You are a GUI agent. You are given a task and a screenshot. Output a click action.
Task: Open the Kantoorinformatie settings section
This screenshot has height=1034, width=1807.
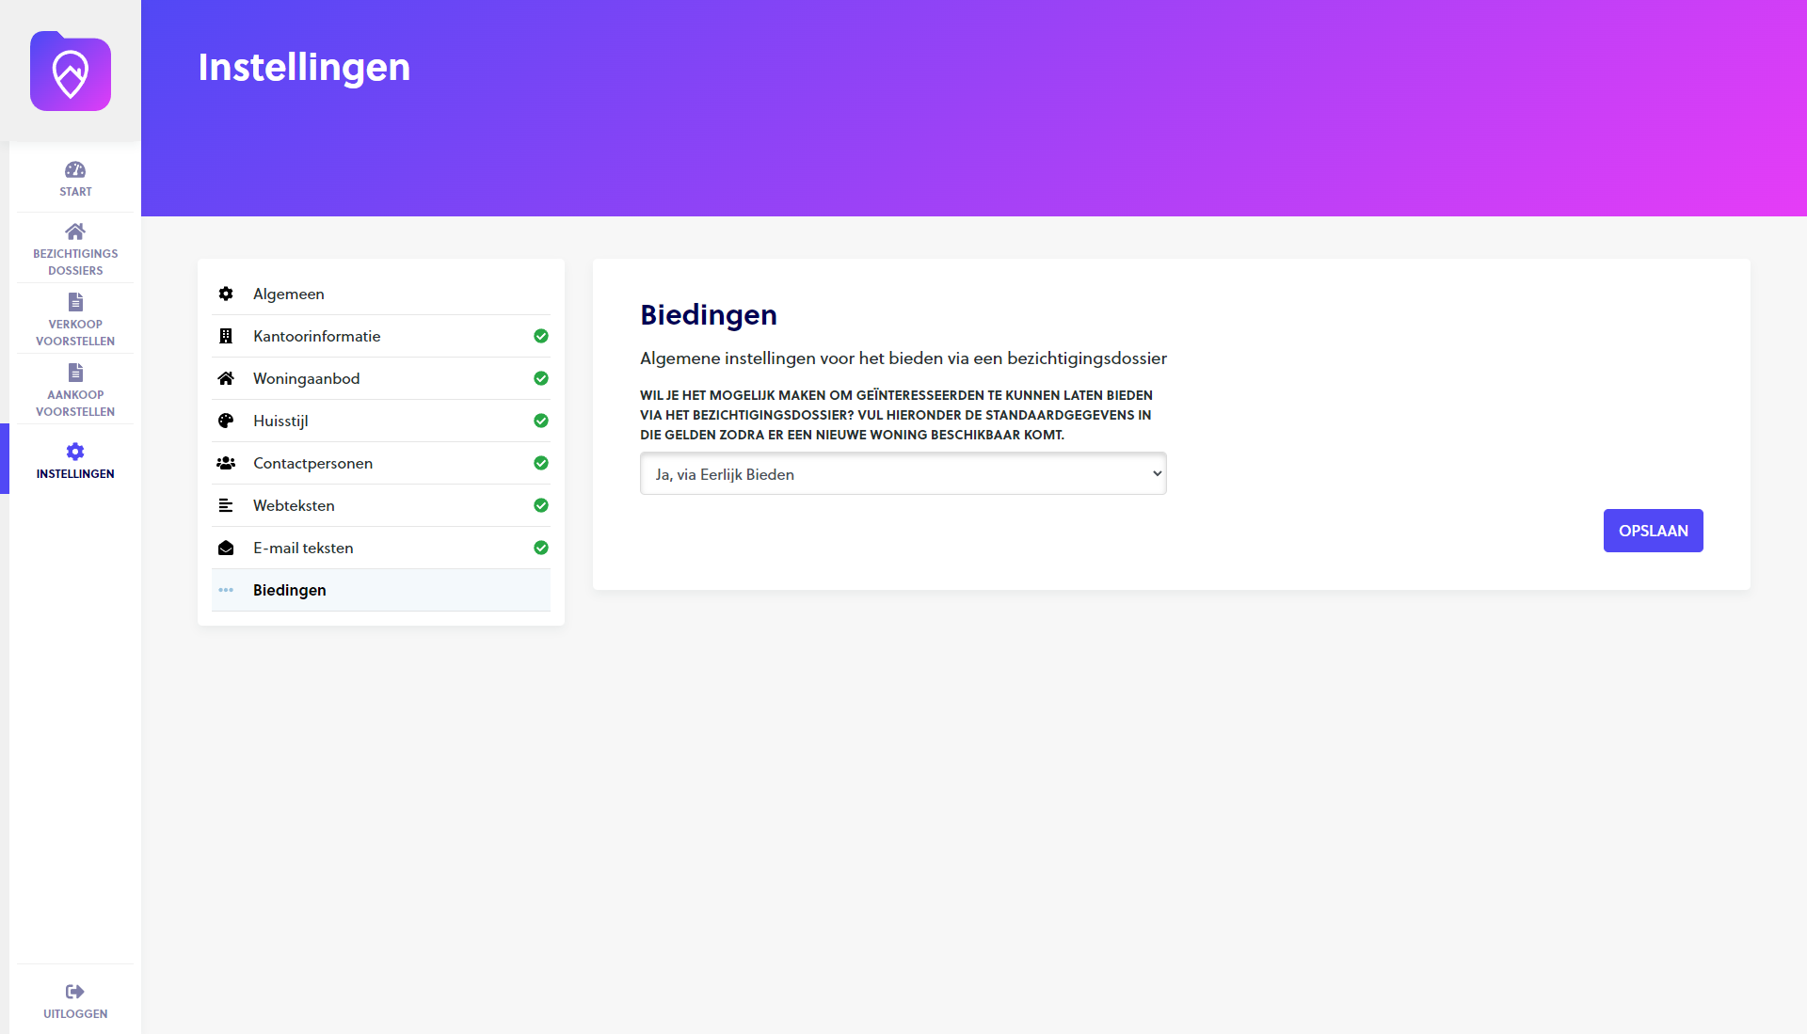tap(381, 336)
